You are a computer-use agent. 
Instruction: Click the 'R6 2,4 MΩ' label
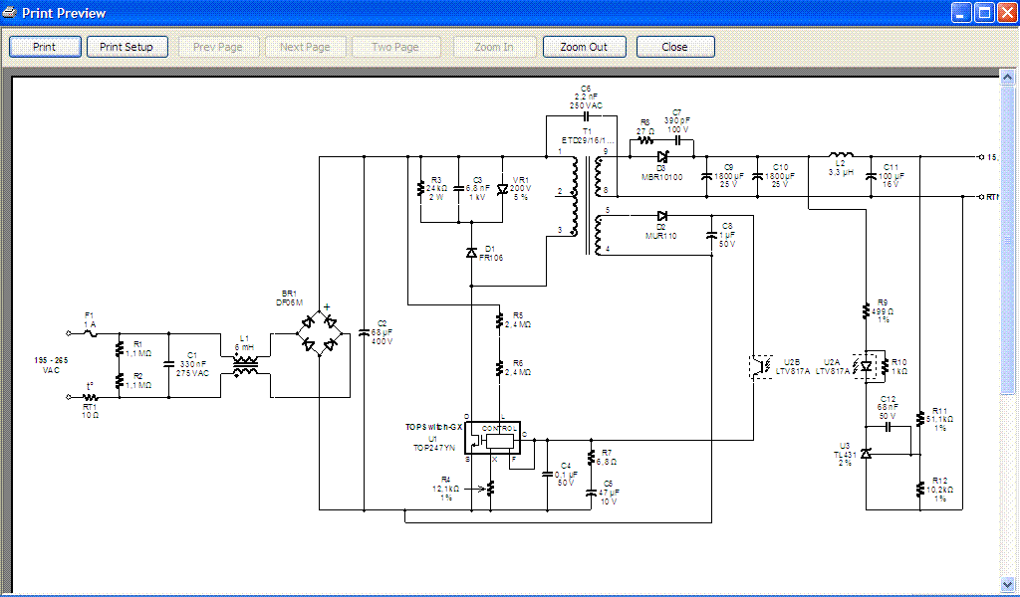518,368
